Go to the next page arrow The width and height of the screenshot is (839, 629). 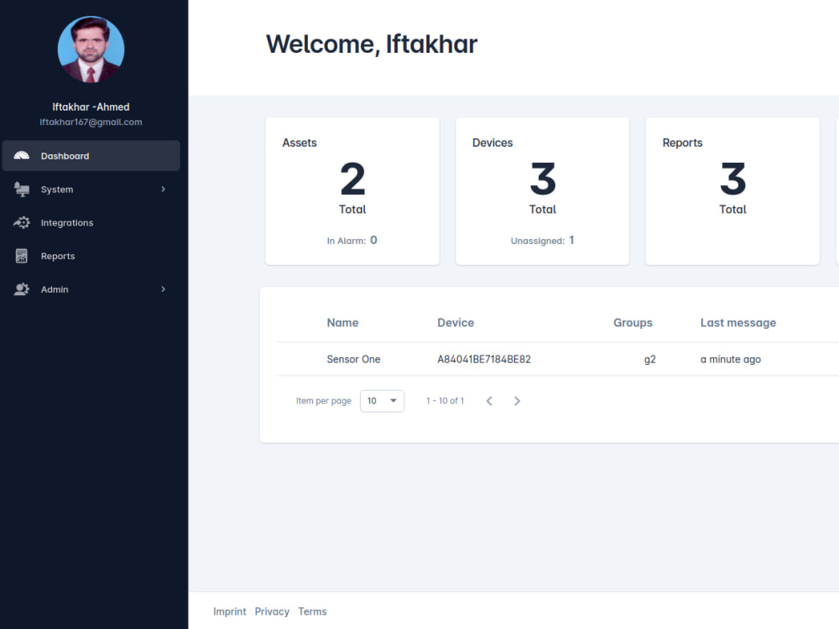(x=517, y=401)
